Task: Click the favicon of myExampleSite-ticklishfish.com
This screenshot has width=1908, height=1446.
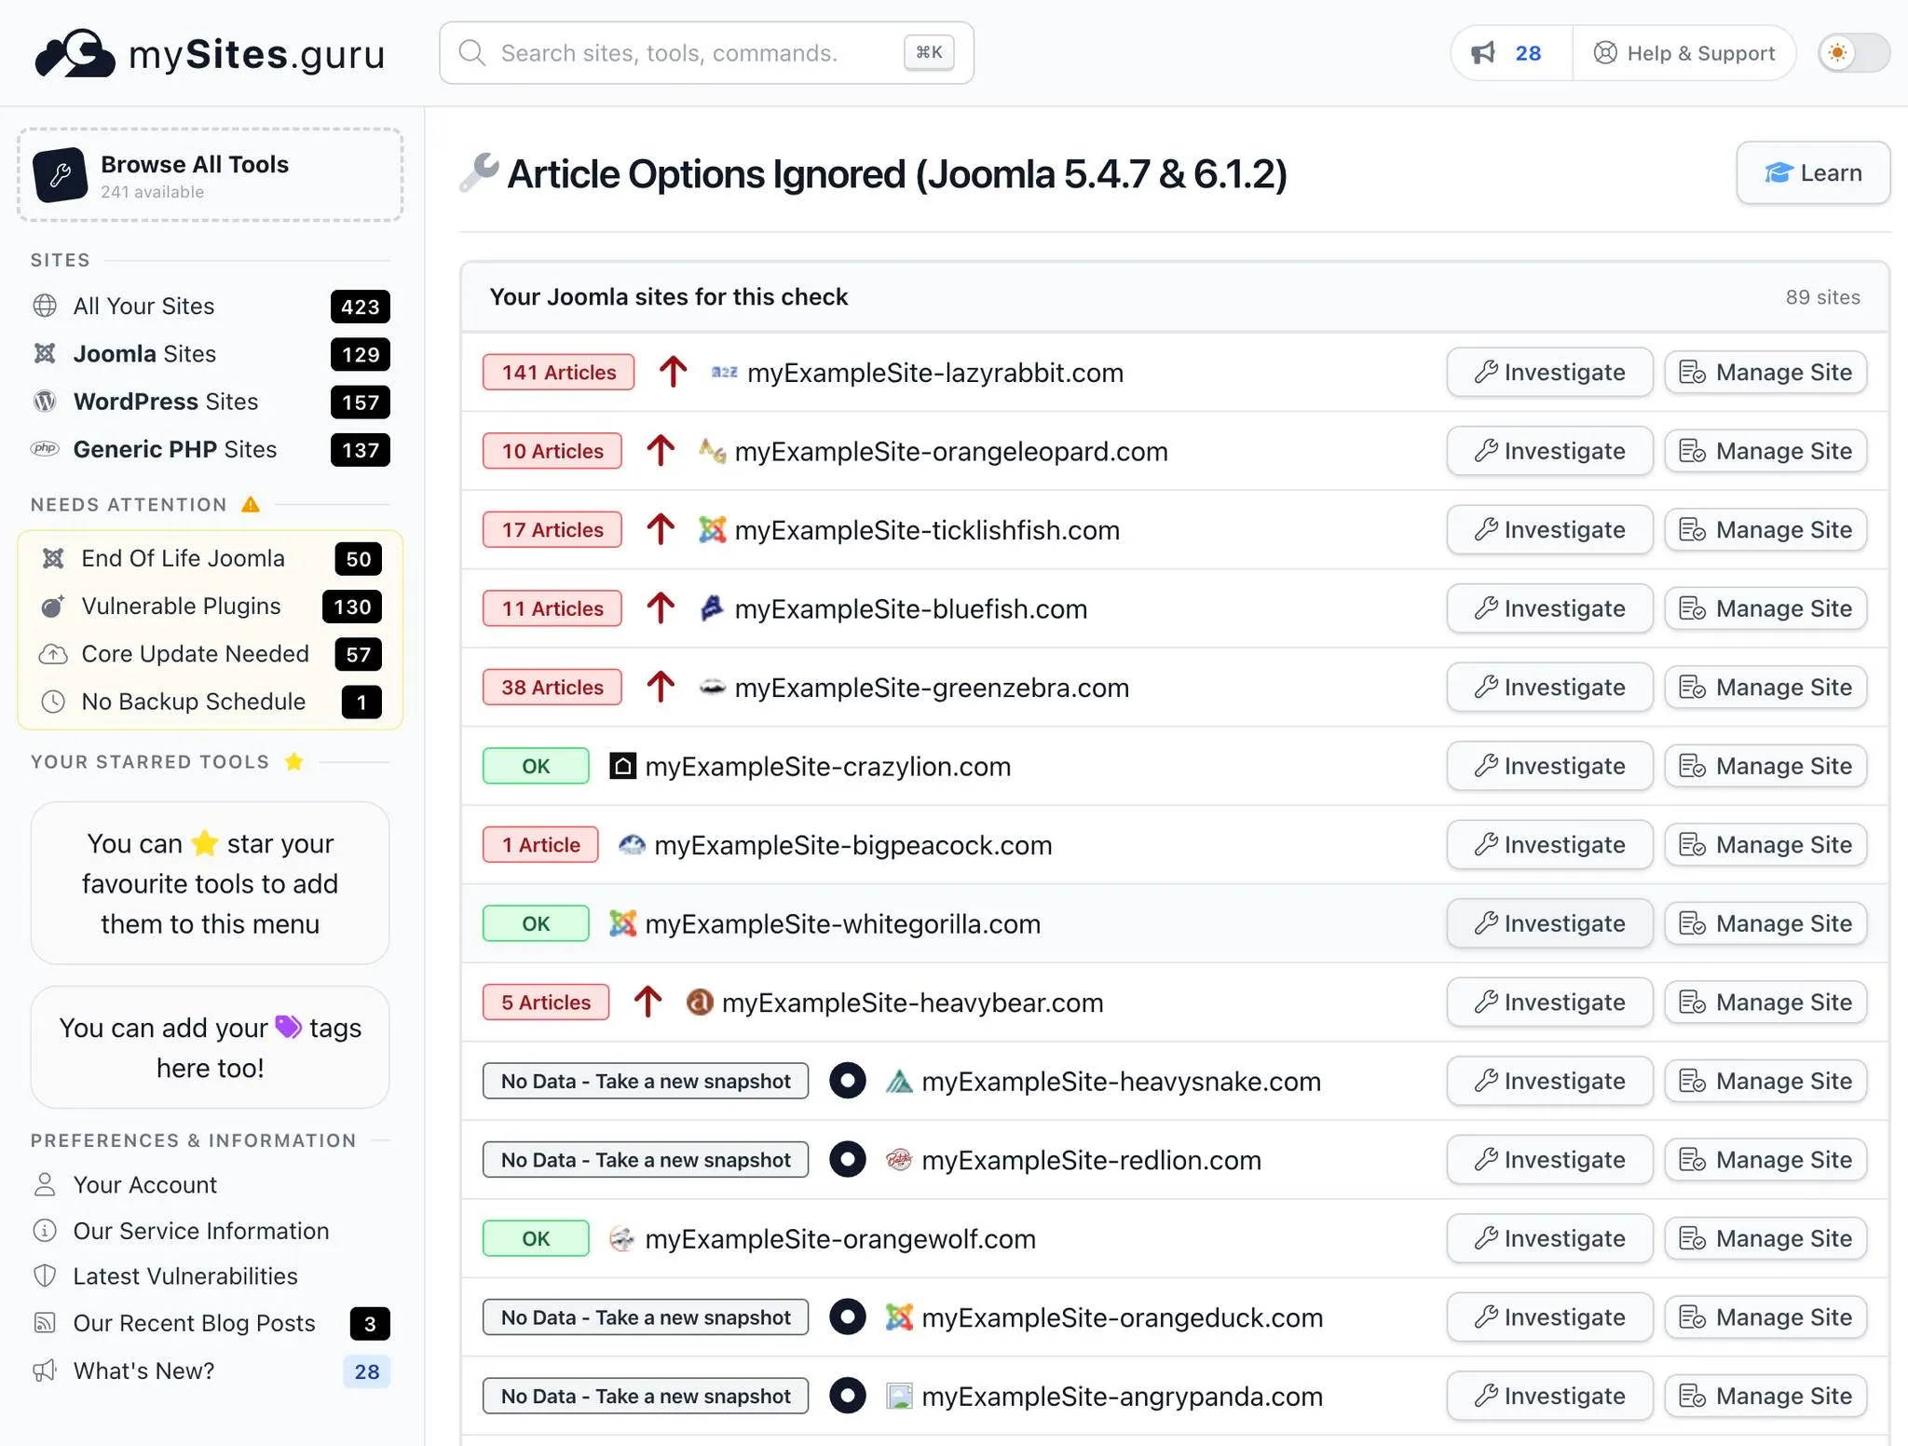Action: (713, 530)
